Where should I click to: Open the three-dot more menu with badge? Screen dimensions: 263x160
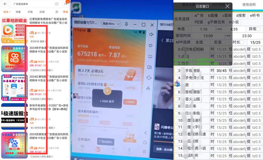point(66,4)
